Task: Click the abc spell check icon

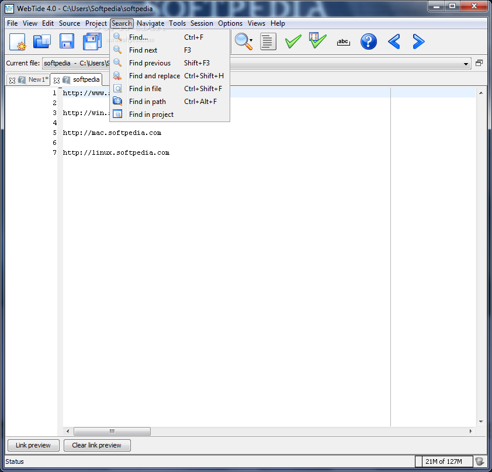Action: click(x=343, y=41)
